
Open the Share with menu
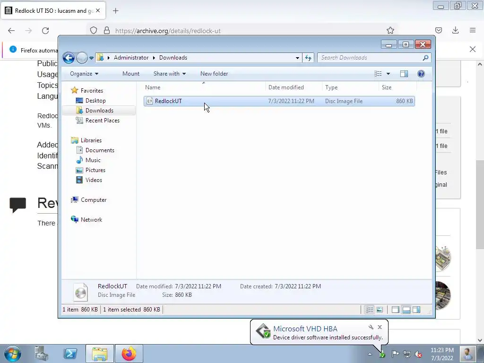pyautogui.click(x=170, y=74)
